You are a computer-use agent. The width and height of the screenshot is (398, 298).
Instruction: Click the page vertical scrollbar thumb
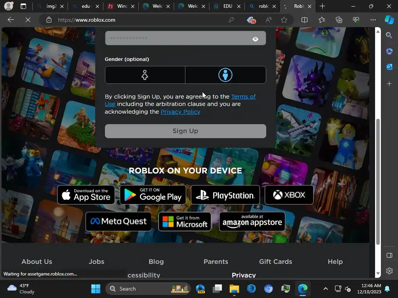pyautogui.click(x=378, y=182)
